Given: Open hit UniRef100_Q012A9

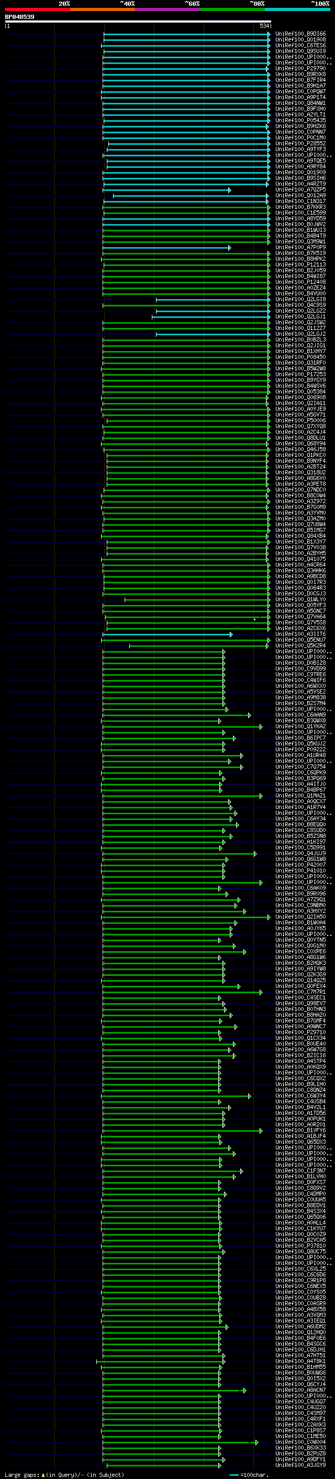Looking at the screenshot, I should (300, 196).
